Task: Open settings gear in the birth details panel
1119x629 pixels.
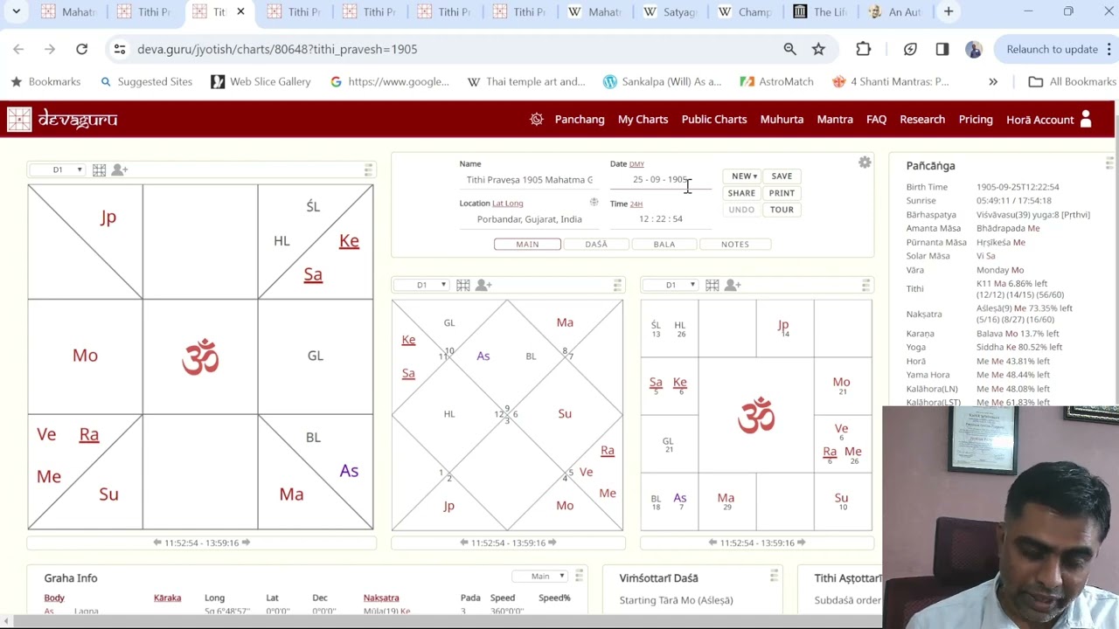Action: coord(865,162)
